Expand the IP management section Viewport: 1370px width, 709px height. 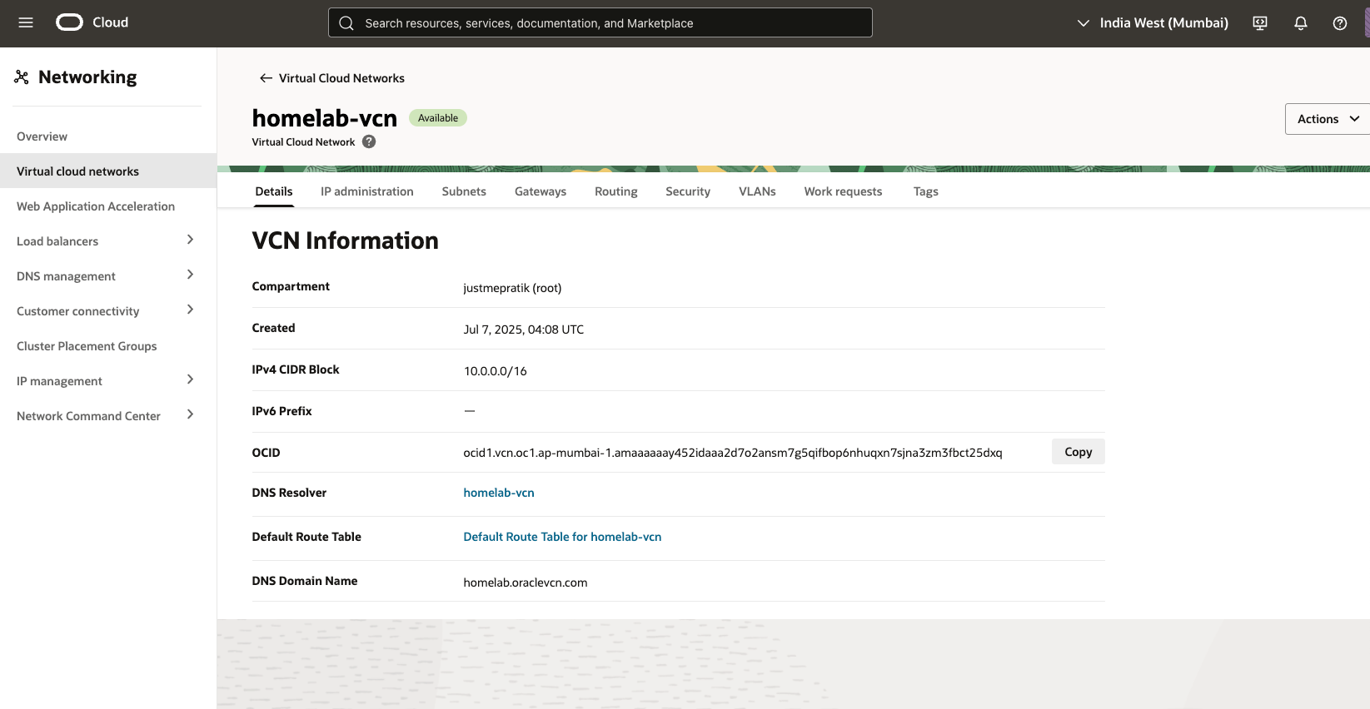[x=190, y=380]
